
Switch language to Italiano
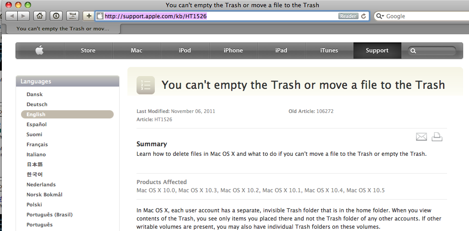tap(36, 154)
